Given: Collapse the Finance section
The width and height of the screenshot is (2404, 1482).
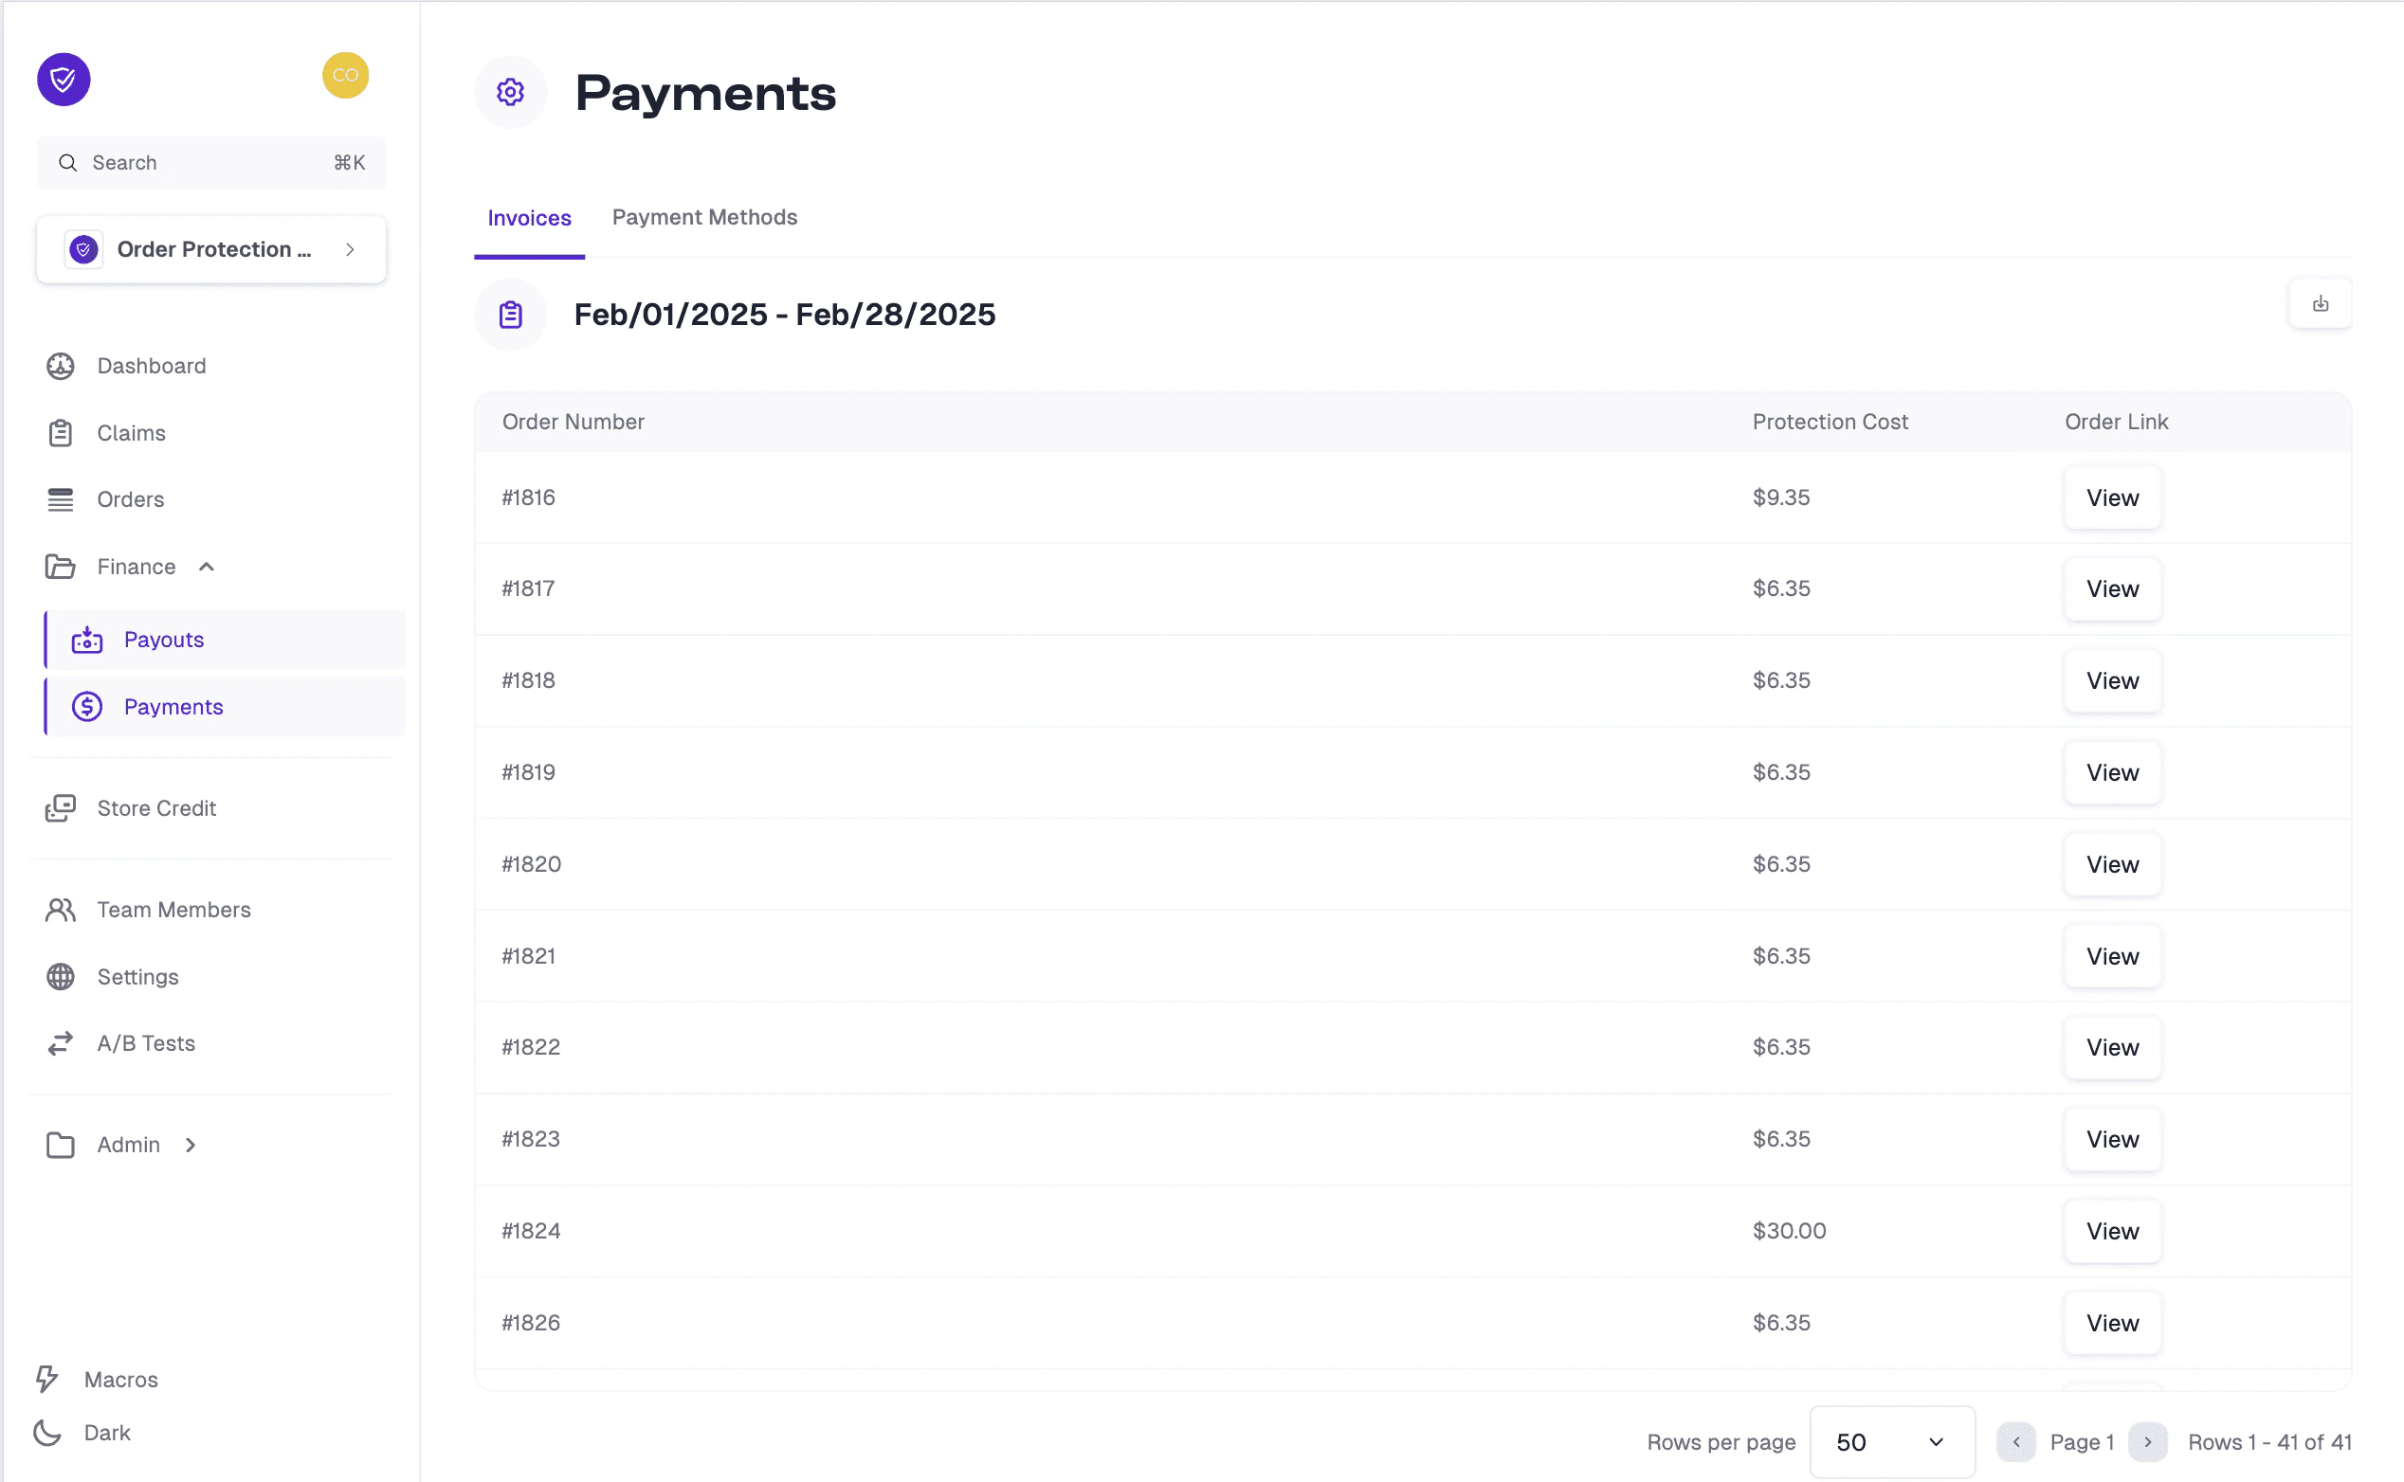Looking at the screenshot, I should pos(206,567).
